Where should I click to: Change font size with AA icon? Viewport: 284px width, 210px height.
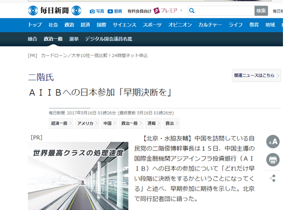tap(273, 142)
